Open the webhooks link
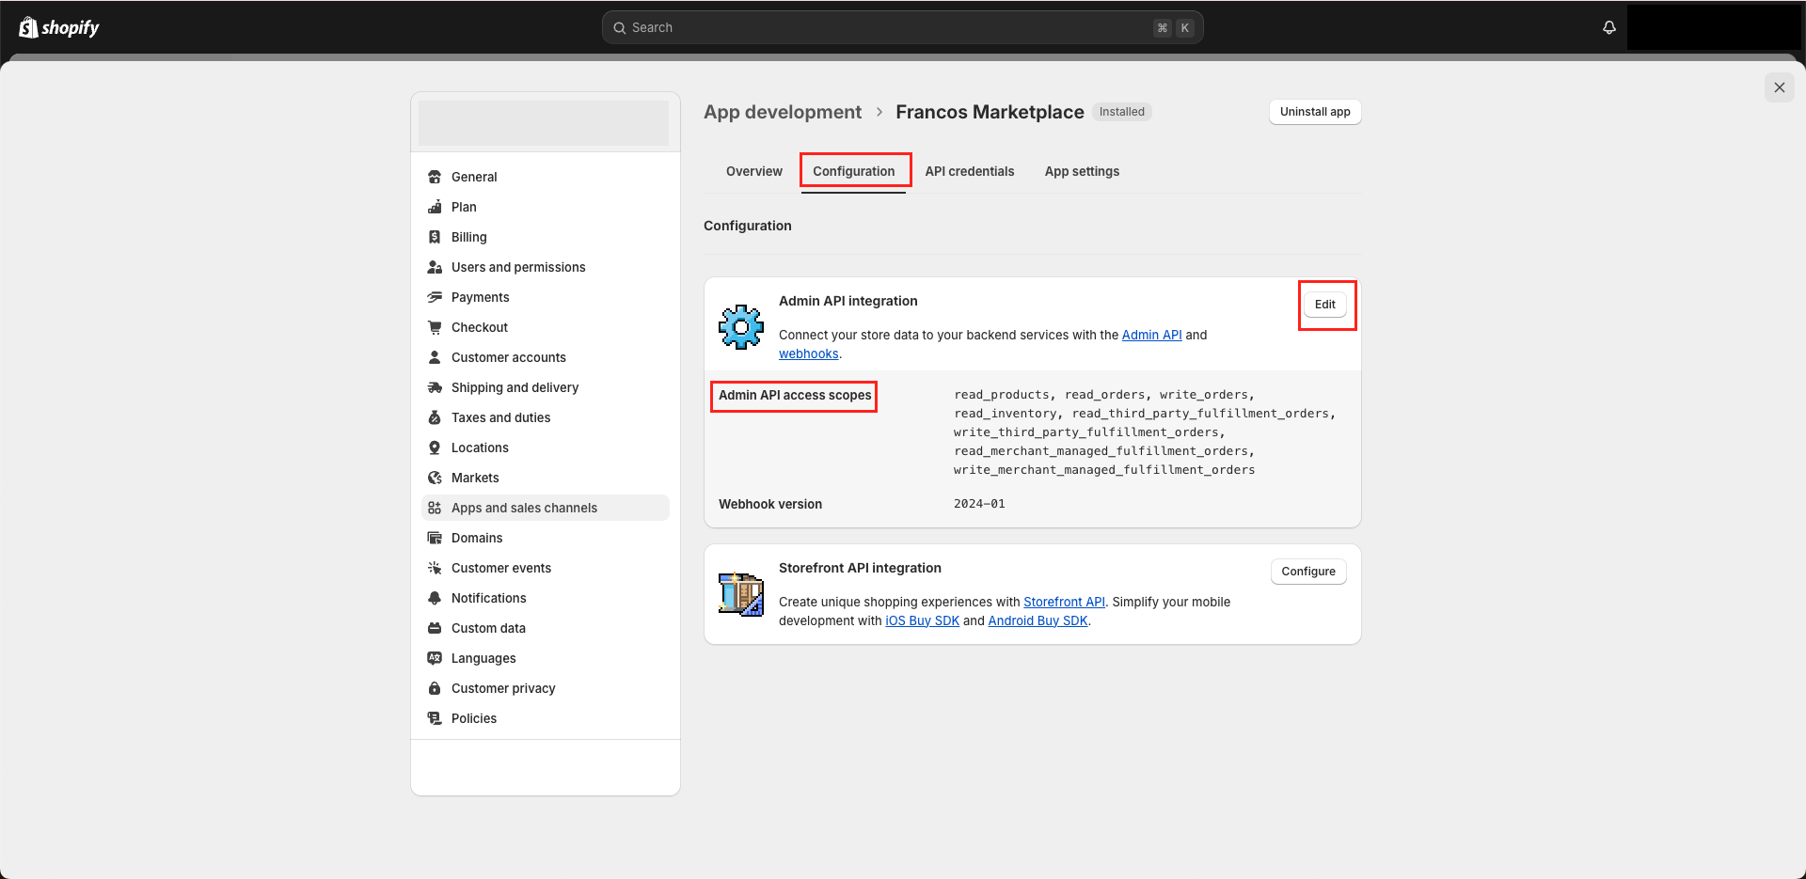Image resolution: width=1806 pixels, height=879 pixels. click(809, 353)
